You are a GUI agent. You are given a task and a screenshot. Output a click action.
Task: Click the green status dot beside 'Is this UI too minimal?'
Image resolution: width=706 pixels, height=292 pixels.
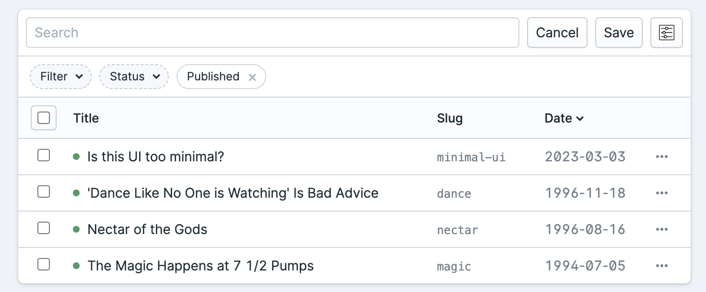[x=76, y=157]
